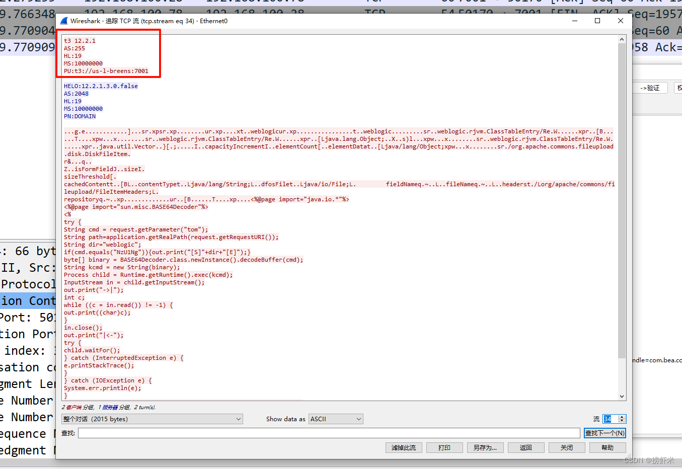Image resolution: width=682 pixels, height=469 pixels.
Task: Decrement the stream number with down arrow
Action: coord(622,421)
